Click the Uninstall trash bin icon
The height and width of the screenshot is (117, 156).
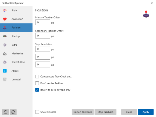point(5,79)
